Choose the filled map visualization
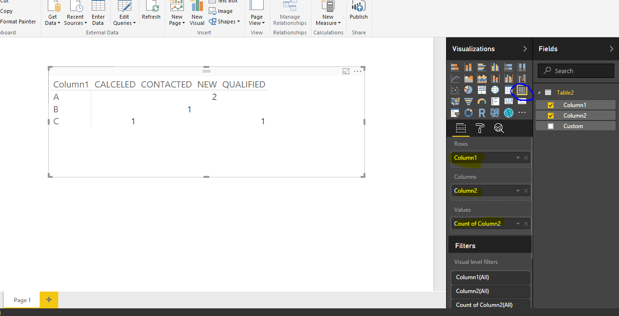Image resolution: width=619 pixels, height=316 pixels. click(x=455, y=101)
